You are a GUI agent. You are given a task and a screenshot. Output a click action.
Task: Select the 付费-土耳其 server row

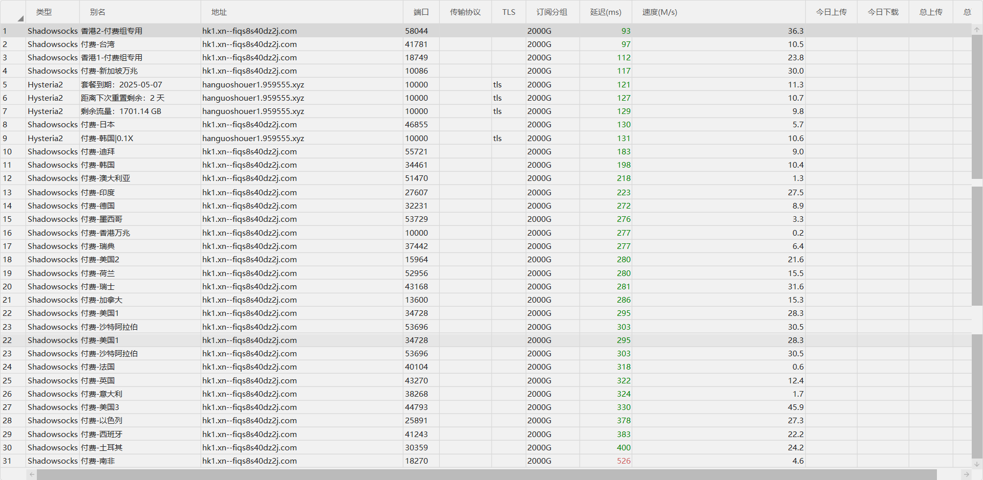click(x=485, y=447)
